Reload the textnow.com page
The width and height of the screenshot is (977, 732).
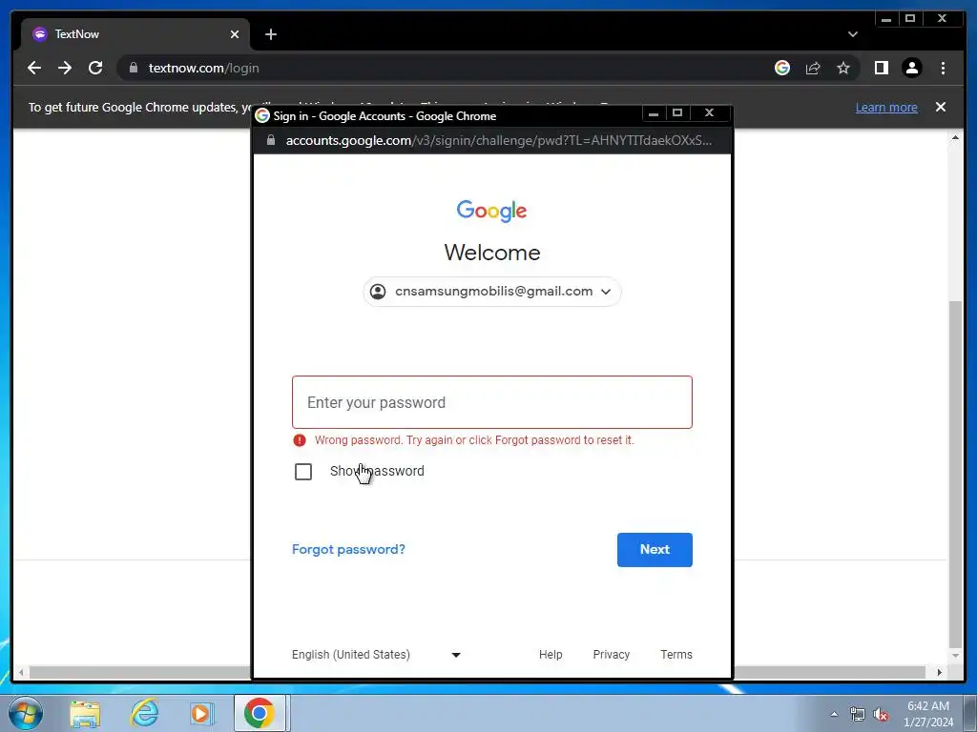pyautogui.click(x=95, y=68)
